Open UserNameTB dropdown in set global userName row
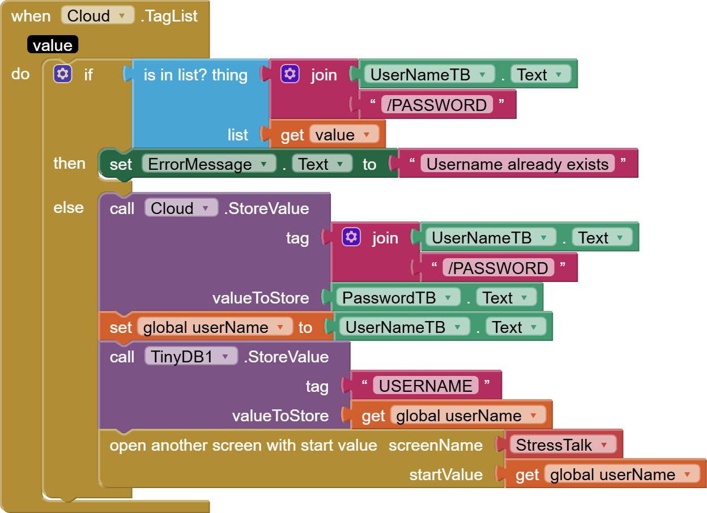707x513 pixels. pyautogui.click(x=405, y=327)
